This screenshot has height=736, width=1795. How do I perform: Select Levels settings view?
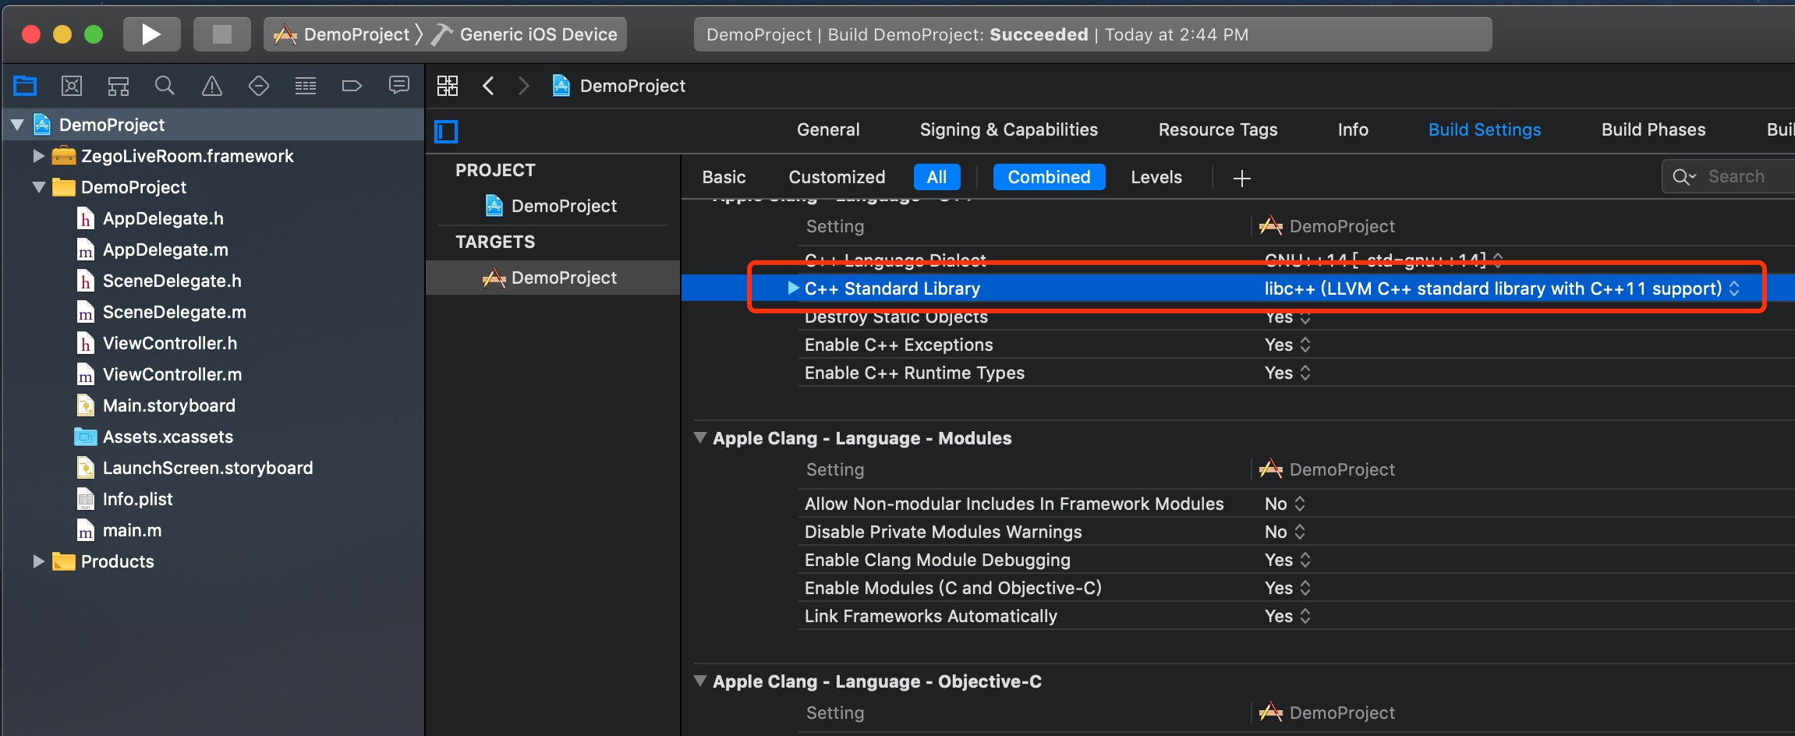pyautogui.click(x=1156, y=177)
